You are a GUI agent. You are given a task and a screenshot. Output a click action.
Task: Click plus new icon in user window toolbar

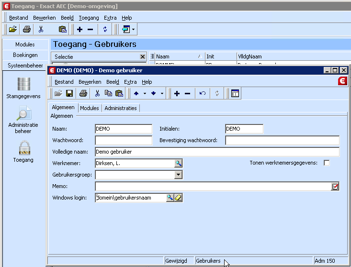coord(177,93)
